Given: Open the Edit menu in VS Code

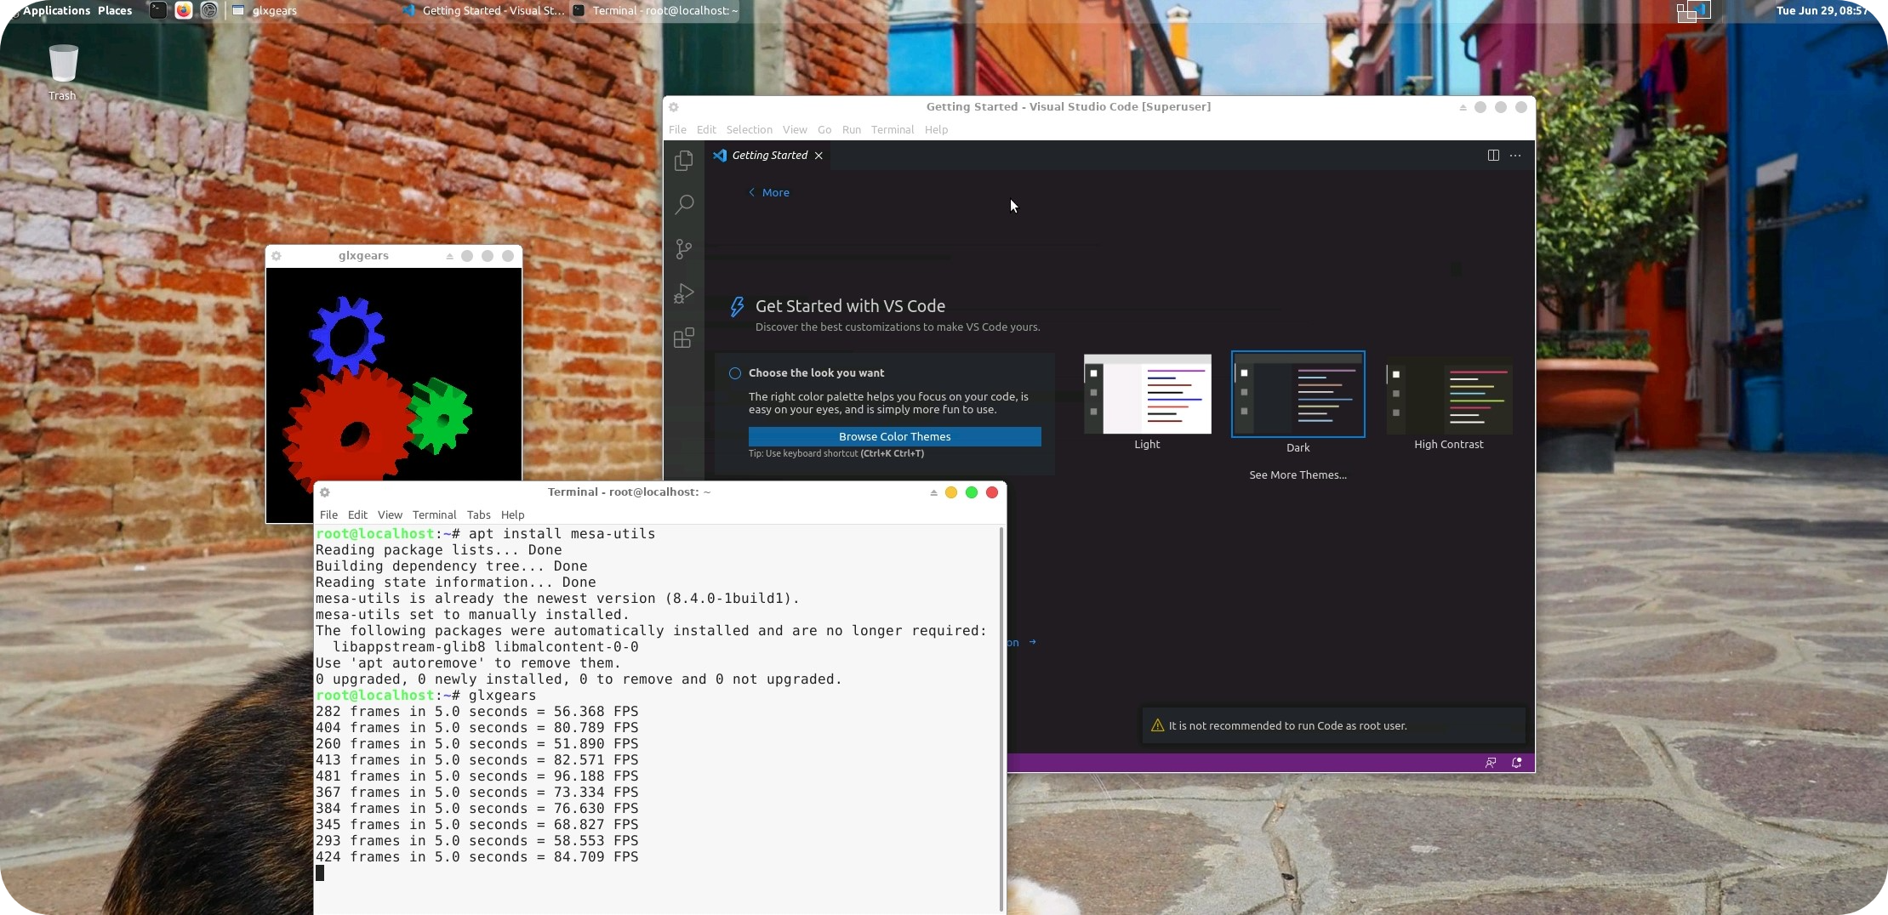Looking at the screenshot, I should pyautogui.click(x=706, y=130).
